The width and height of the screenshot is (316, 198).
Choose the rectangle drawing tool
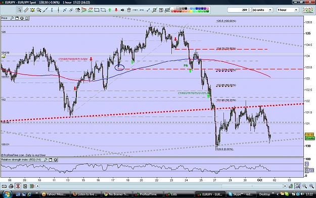97,10
